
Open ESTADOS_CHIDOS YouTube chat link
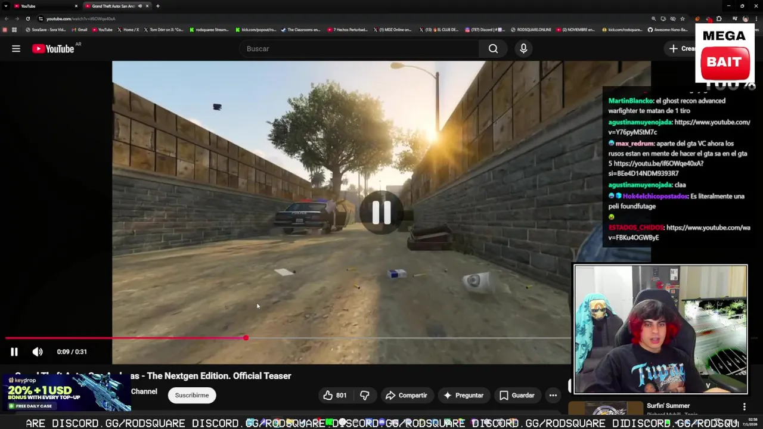(x=680, y=232)
